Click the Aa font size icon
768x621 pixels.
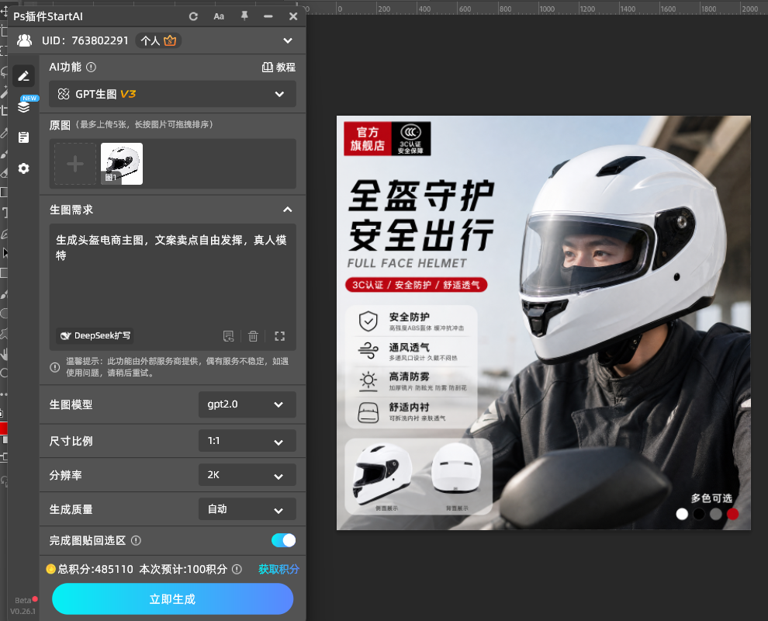219,16
